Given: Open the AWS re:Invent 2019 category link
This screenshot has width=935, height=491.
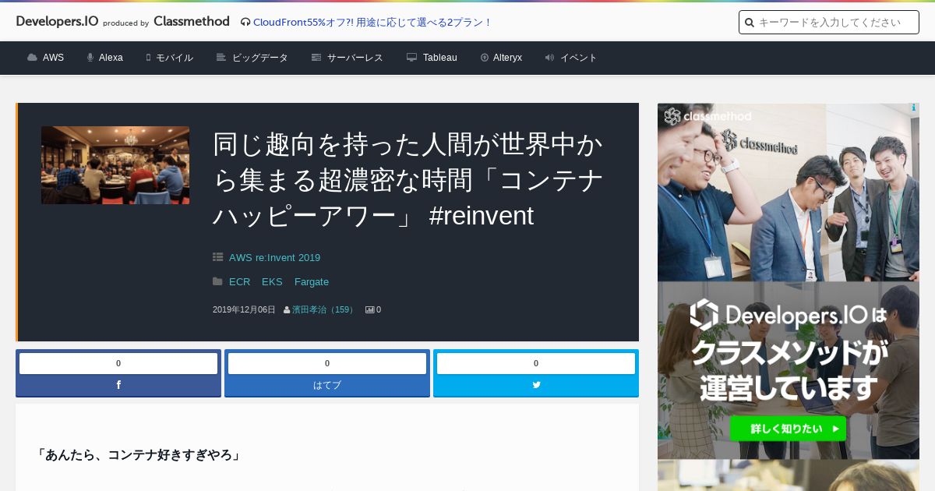Looking at the screenshot, I should pos(274,258).
